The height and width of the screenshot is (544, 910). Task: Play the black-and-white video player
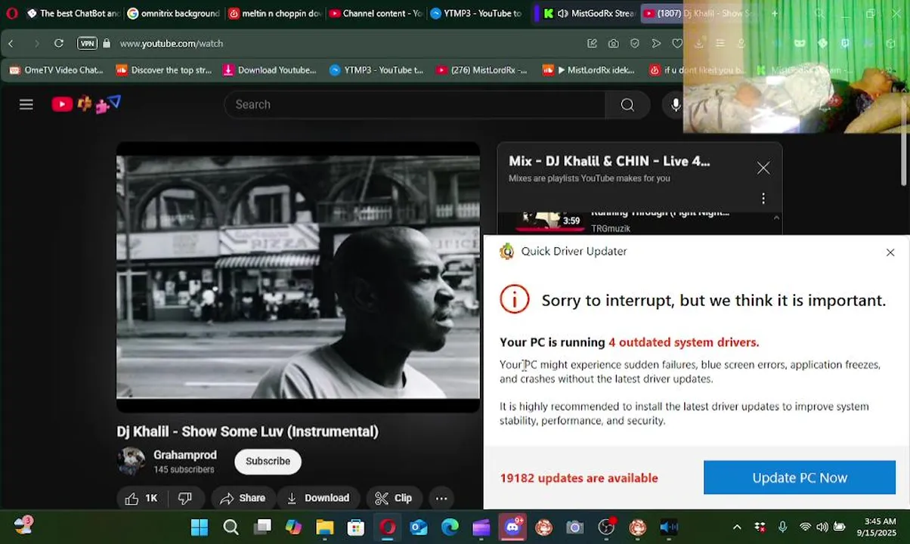pyautogui.click(x=298, y=277)
